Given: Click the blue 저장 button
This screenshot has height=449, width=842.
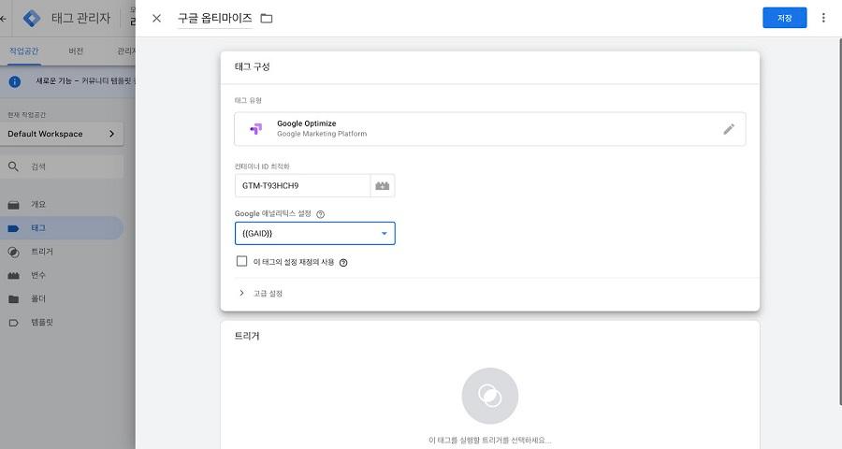Looking at the screenshot, I should coord(785,18).
